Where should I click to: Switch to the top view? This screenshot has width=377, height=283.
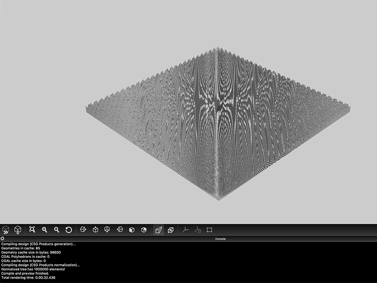pos(95,229)
